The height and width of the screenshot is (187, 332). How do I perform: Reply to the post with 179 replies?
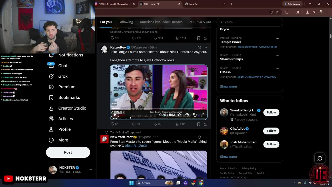coord(115,38)
